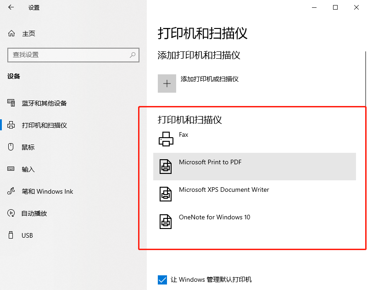Open USB settings page
The width and height of the screenshot is (367, 290).
pyautogui.click(x=27, y=235)
